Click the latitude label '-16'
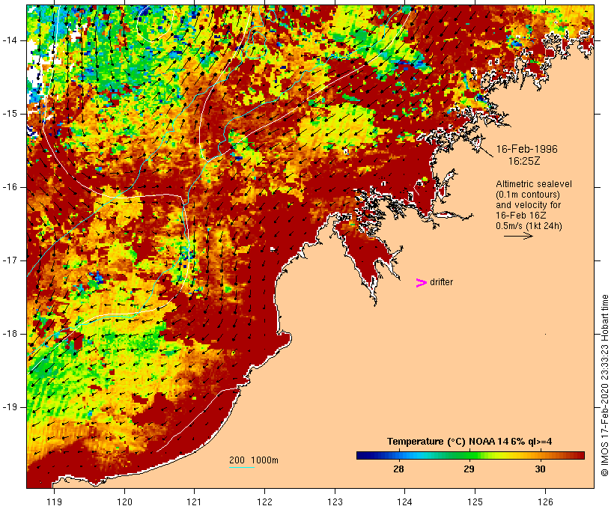Screen dimensions: 614x509 [x=10, y=187]
